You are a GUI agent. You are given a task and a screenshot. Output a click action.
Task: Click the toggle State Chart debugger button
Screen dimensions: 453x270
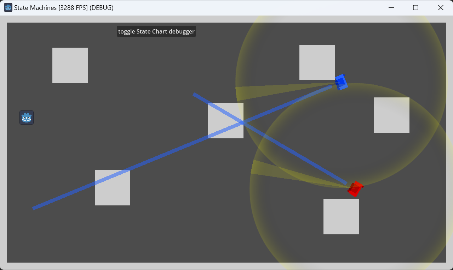pos(156,31)
